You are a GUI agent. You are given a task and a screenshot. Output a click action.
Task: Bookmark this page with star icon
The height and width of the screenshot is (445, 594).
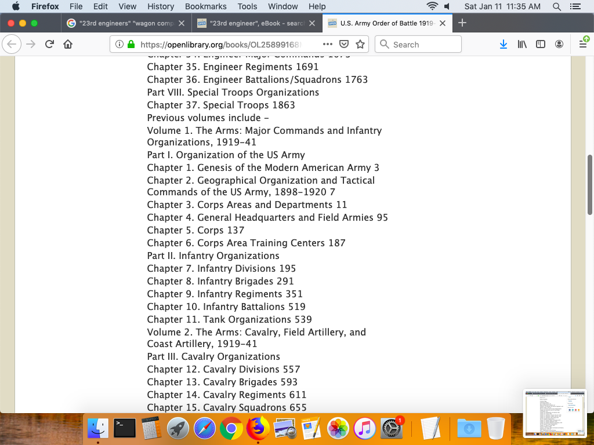tap(360, 45)
